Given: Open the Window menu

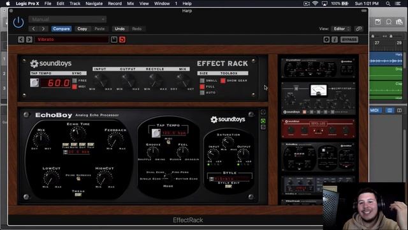Looking at the screenshot, I should coord(162,3).
